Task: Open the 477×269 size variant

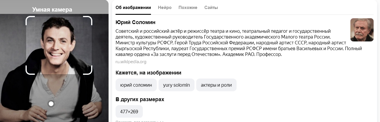Action: 129,111
